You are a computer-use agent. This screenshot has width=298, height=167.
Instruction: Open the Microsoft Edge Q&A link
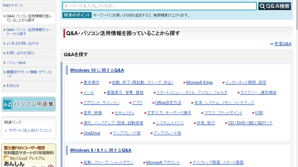click(199, 82)
